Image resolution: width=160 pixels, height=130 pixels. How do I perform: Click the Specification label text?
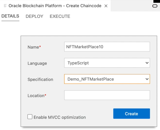tap(40, 79)
